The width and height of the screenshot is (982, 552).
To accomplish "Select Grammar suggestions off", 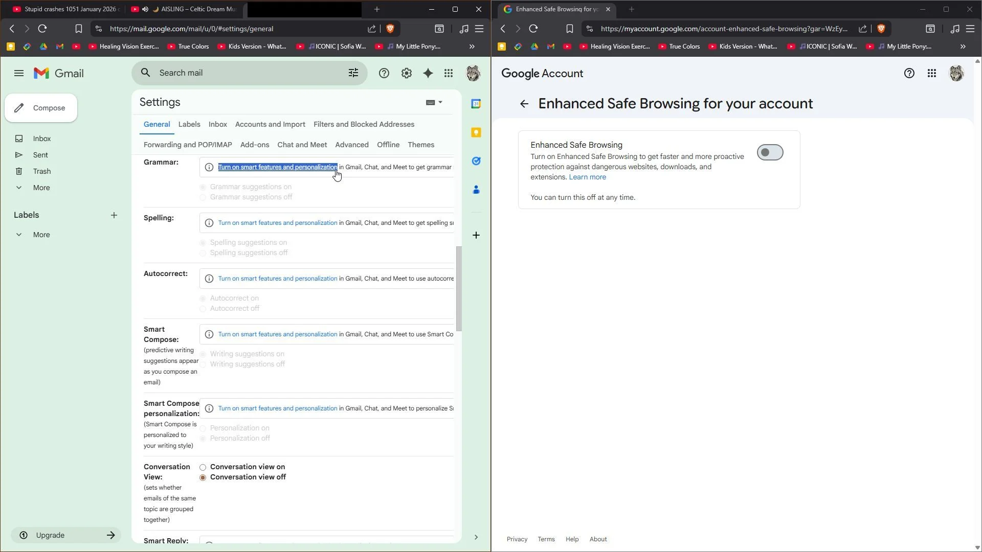I will click(x=203, y=197).
